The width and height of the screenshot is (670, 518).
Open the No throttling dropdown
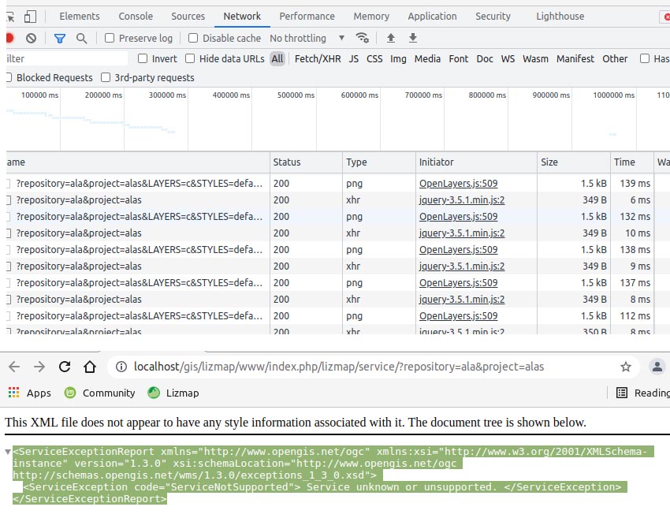[x=306, y=38]
